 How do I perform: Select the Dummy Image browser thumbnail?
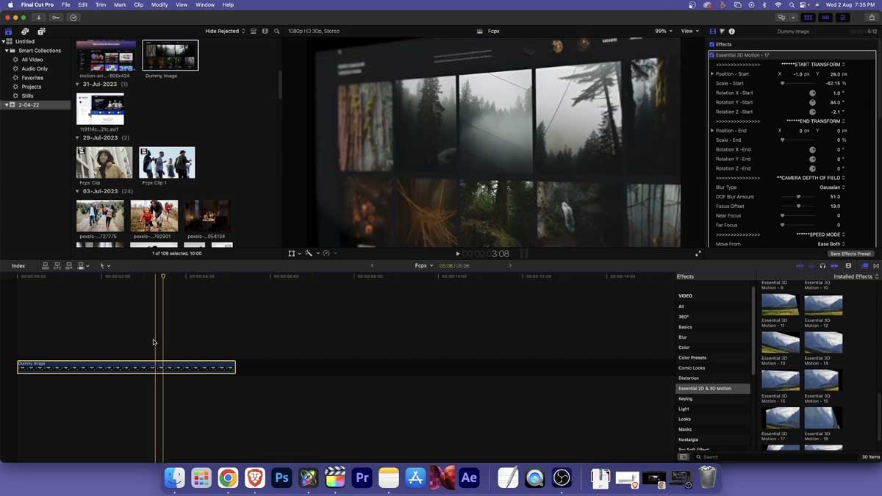(x=171, y=55)
